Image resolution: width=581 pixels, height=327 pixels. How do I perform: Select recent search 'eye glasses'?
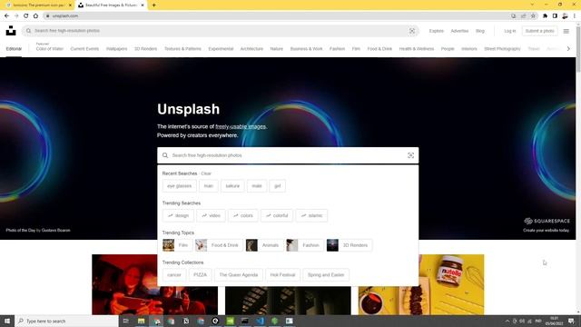(x=180, y=185)
